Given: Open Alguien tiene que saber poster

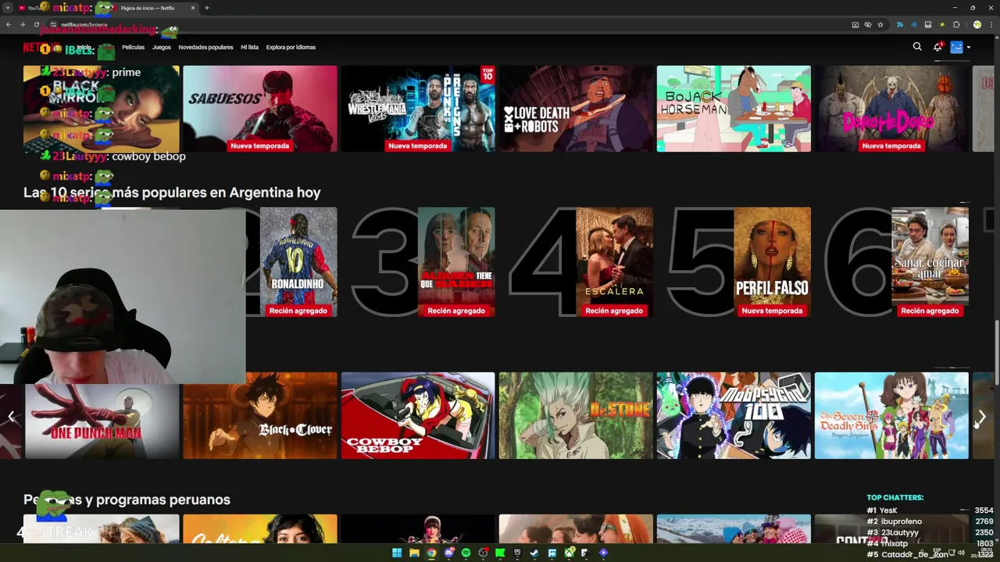Looking at the screenshot, I should tap(456, 261).
